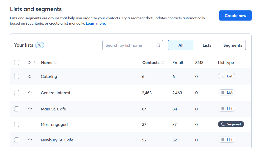Viewport: 261px width, 148px height.
Task: Click the 18 lists count badge
Action: [x=39, y=45]
